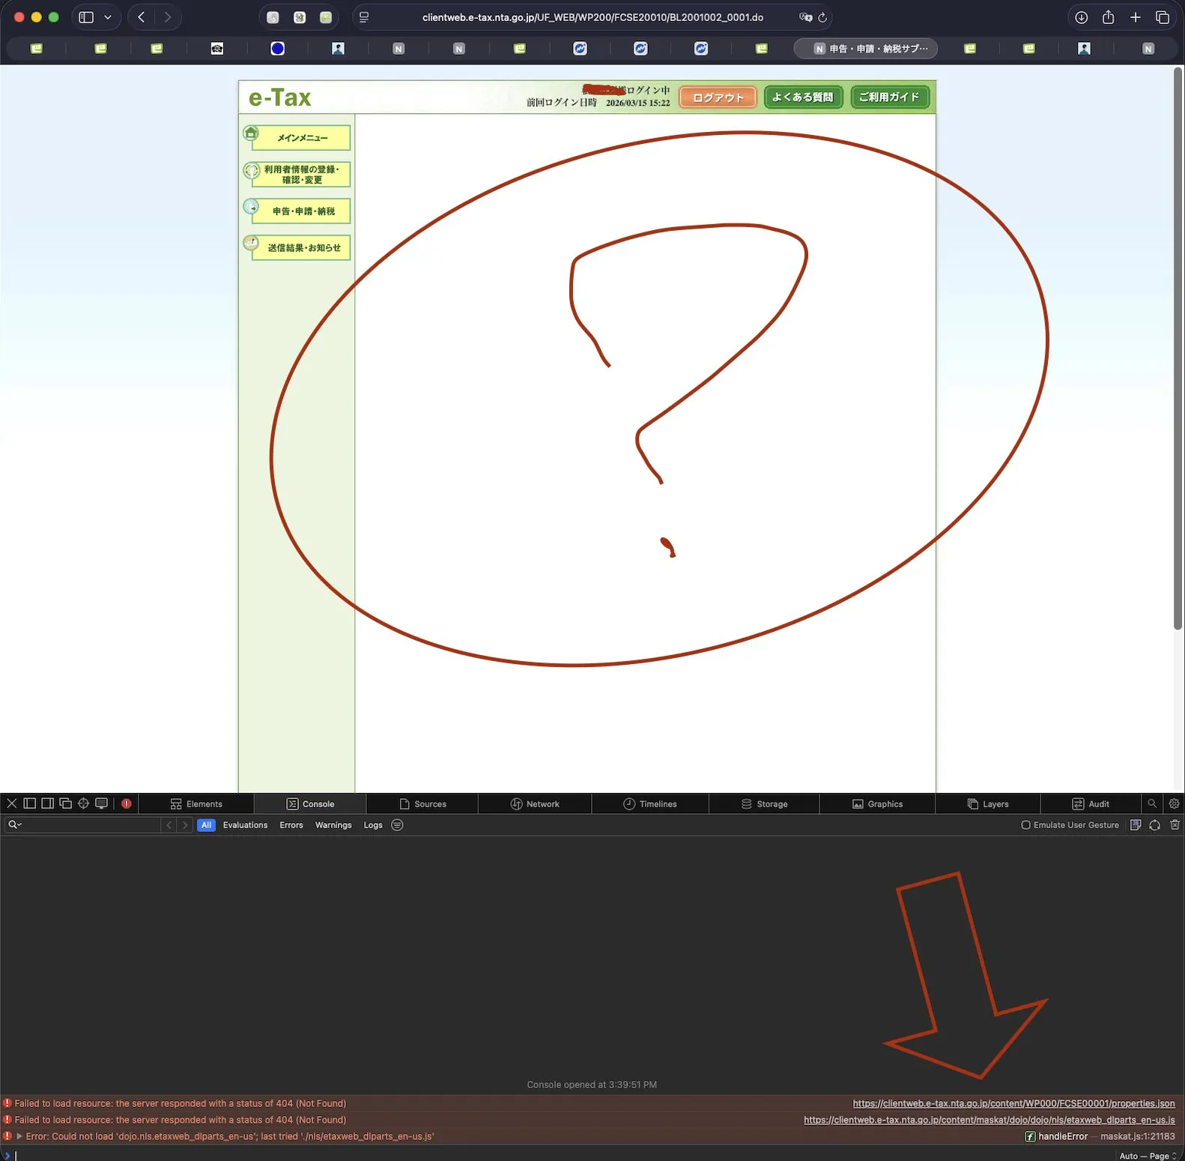The image size is (1185, 1161).
Task: Switch to the Elements inspector tab
Action: coord(196,803)
